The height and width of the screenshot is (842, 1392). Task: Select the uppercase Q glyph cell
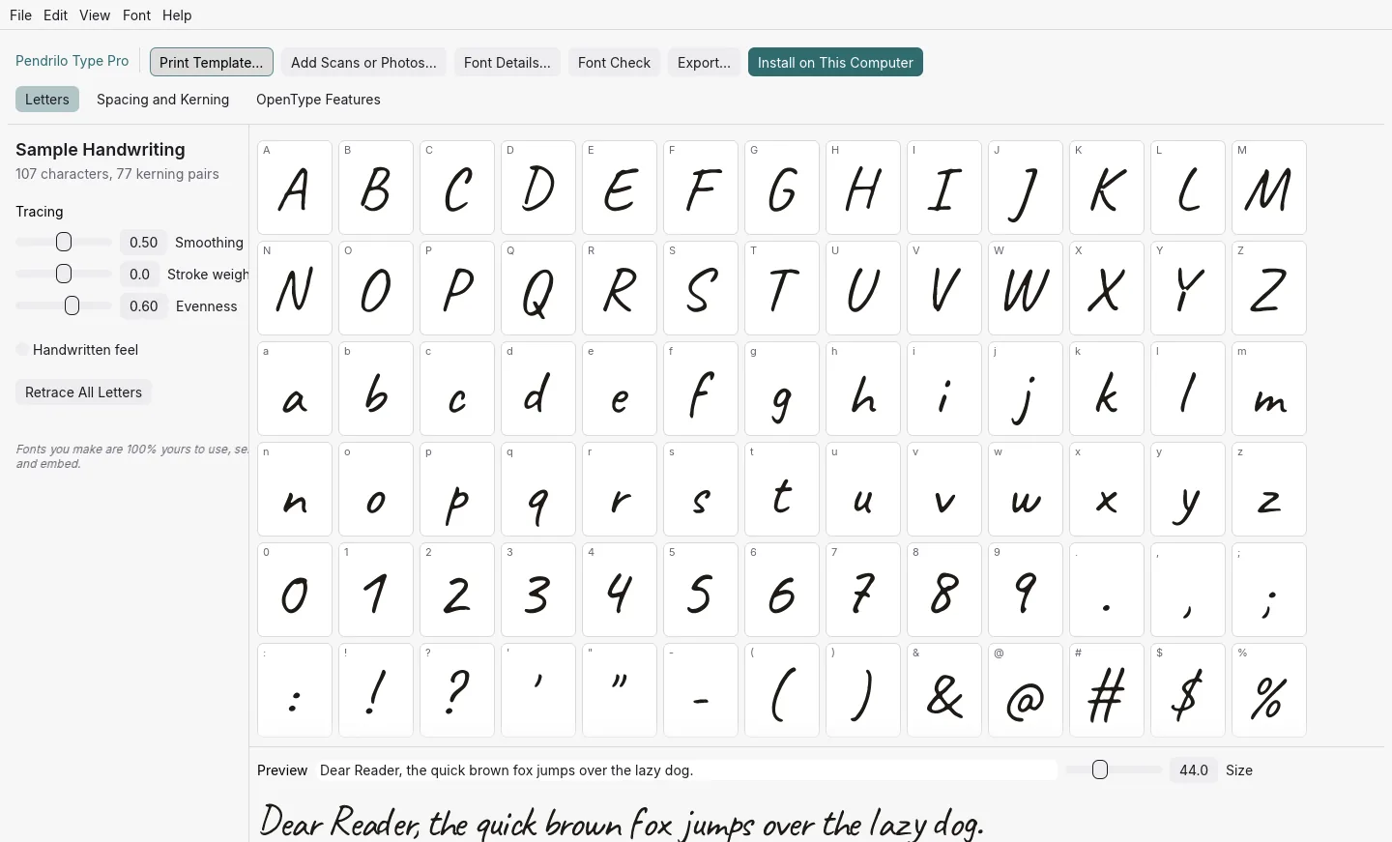coord(538,288)
